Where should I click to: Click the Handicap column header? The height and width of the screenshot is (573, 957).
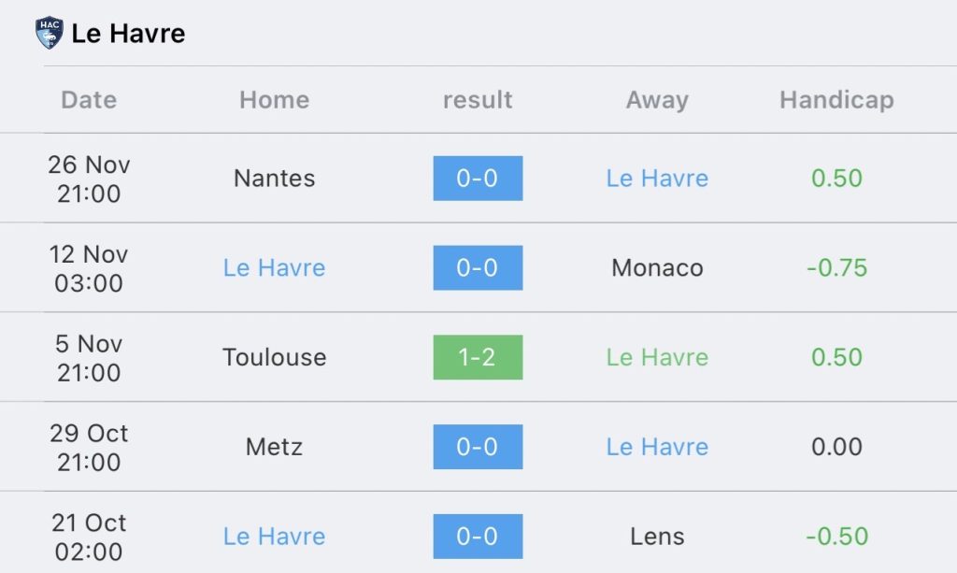coord(836,100)
